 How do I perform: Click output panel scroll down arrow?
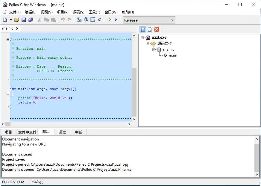point(257,174)
